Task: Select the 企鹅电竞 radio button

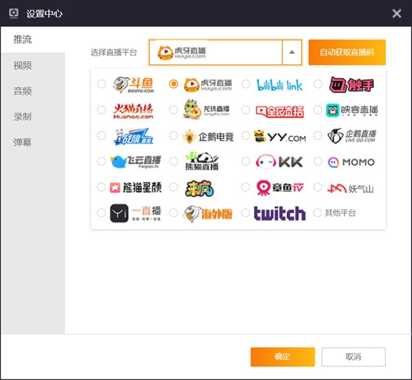Action: (174, 135)
